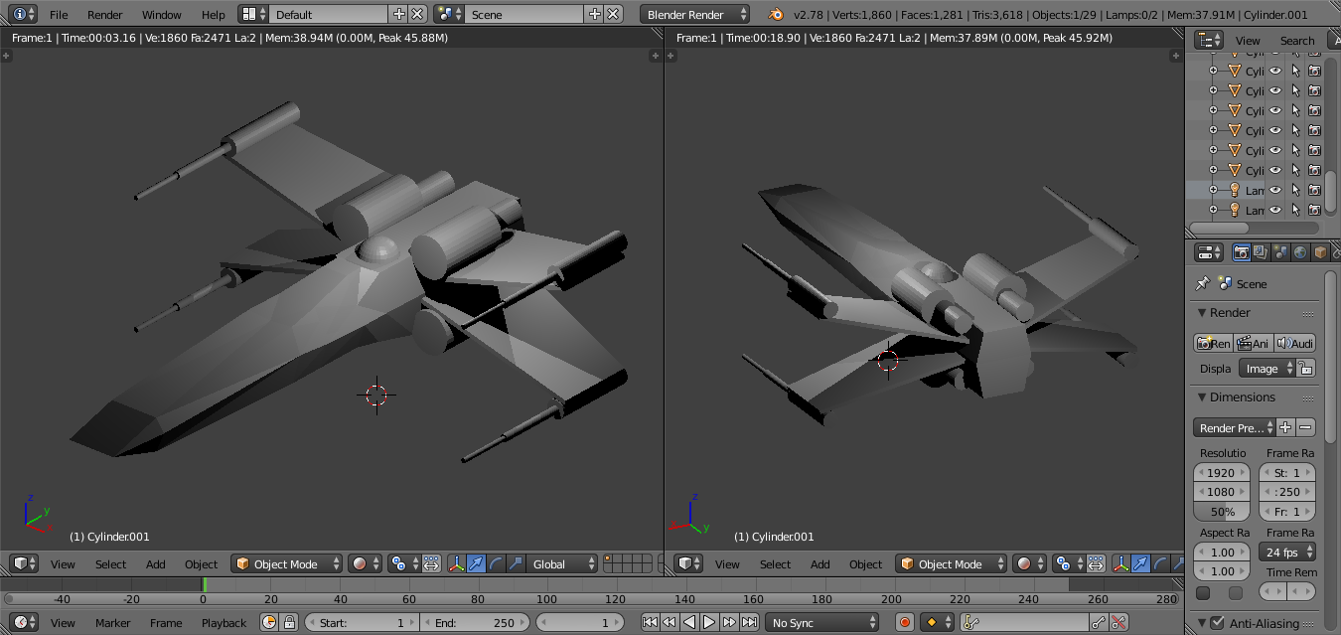
Task: Click the timeline End frame field
Action: 475,622
